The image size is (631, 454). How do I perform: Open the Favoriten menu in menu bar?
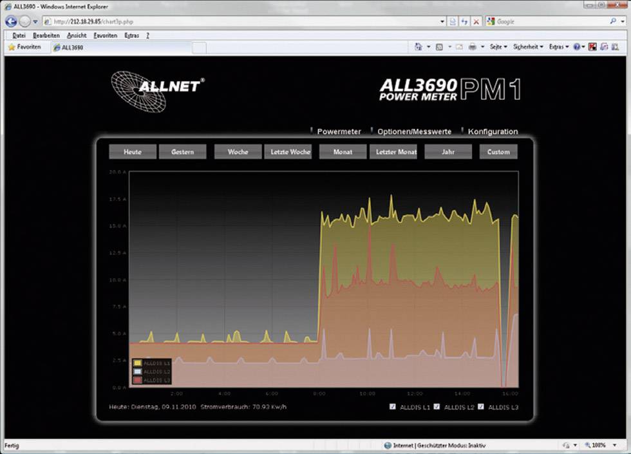click(106, 35)
